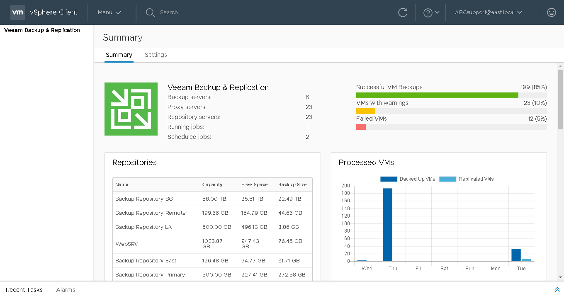Screen dimensions: 564x296
Task: Click the 199 (85%) successful backups value
Action: (x=533, y=87)
